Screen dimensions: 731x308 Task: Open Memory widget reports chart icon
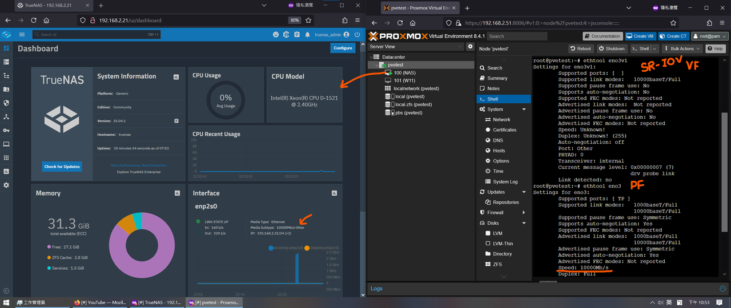pyautogui.click(x=177, y=193)
